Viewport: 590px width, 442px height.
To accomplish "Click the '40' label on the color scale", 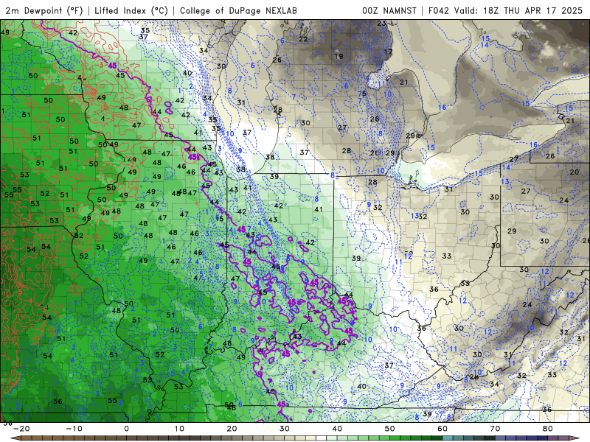I will coord(337,429).
